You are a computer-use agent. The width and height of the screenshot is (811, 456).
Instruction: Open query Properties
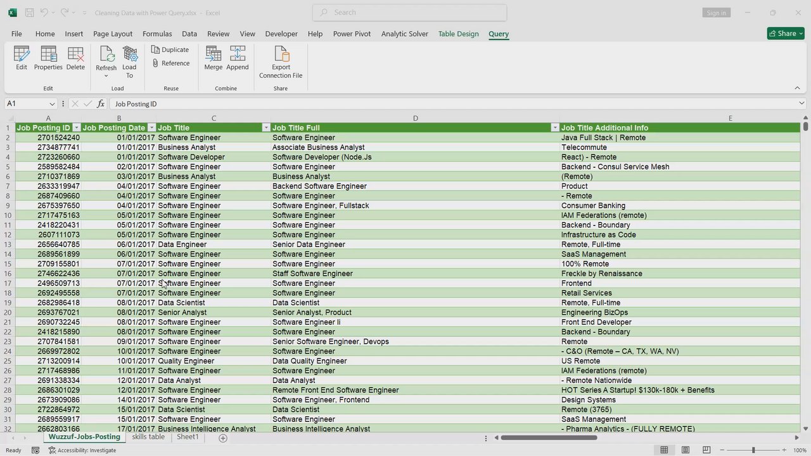(x=48, y=58)
